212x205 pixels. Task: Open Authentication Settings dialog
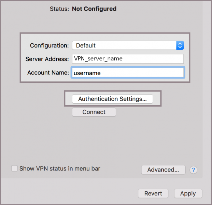[x=112, y=99]
